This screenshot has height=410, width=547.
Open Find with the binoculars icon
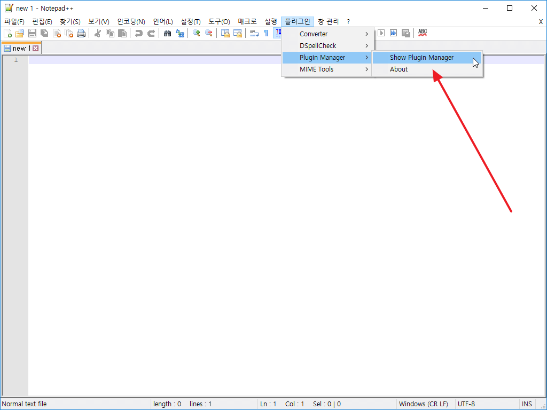167,33
